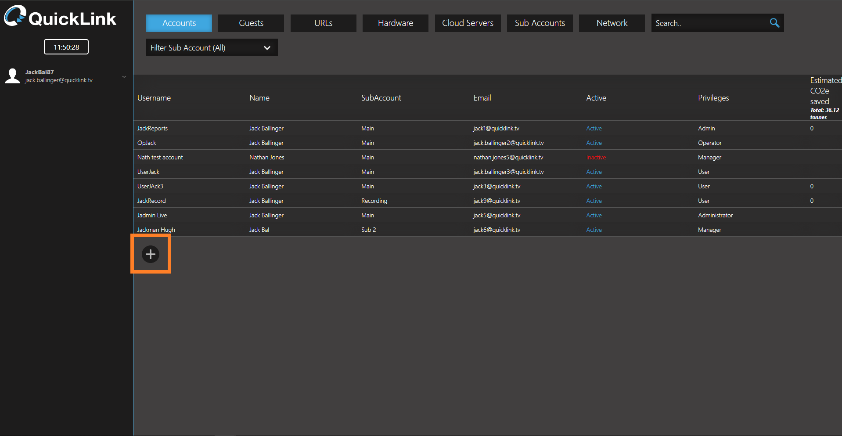Switch to the Guests tab
The width and height of the screenshot is (842, 436).
(x=251, y=23)
